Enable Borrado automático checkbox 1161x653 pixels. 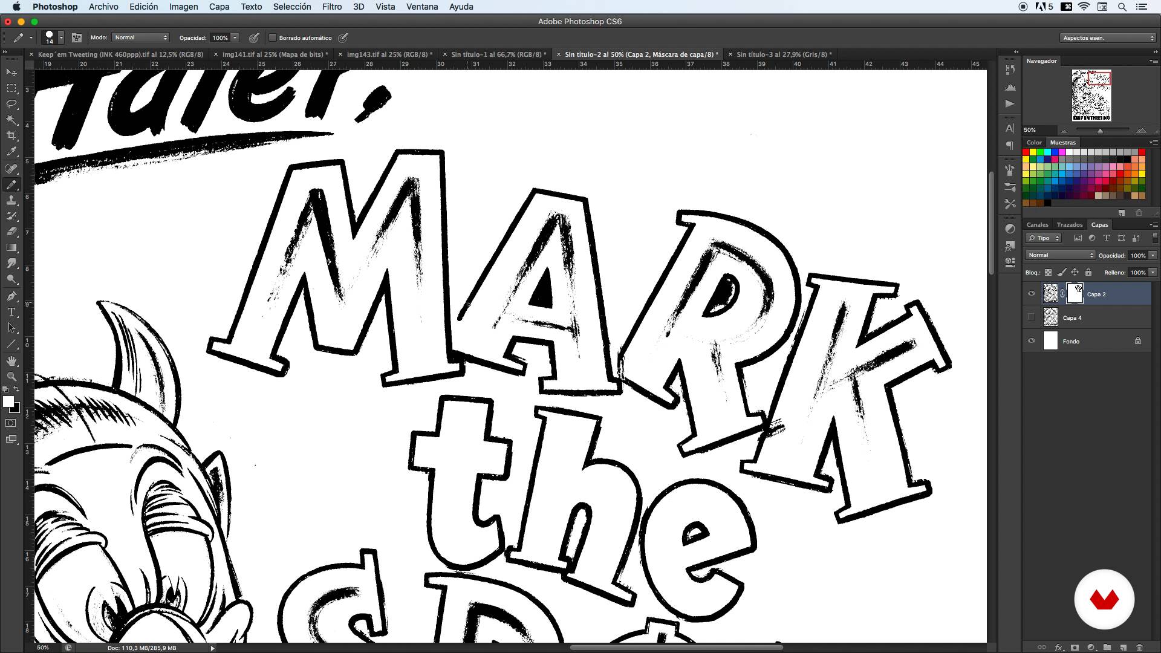(273, 37)
